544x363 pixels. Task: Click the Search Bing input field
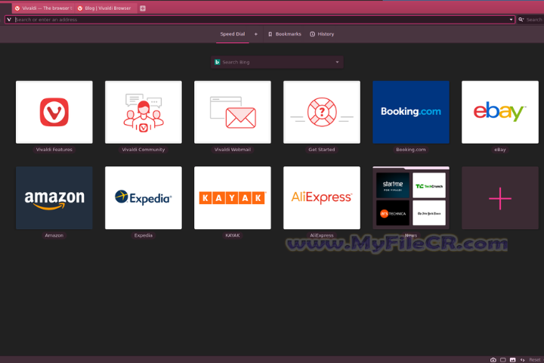coord(277,62)
